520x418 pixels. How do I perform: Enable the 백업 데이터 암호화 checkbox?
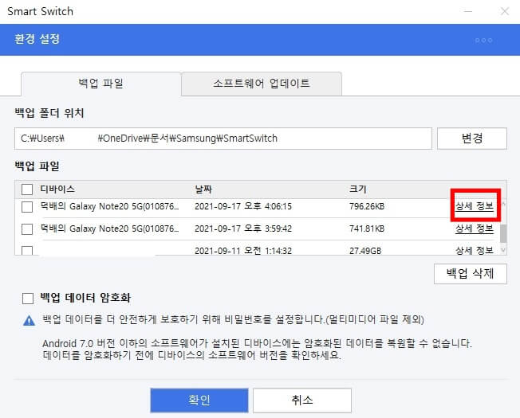(x=28, y=299)
